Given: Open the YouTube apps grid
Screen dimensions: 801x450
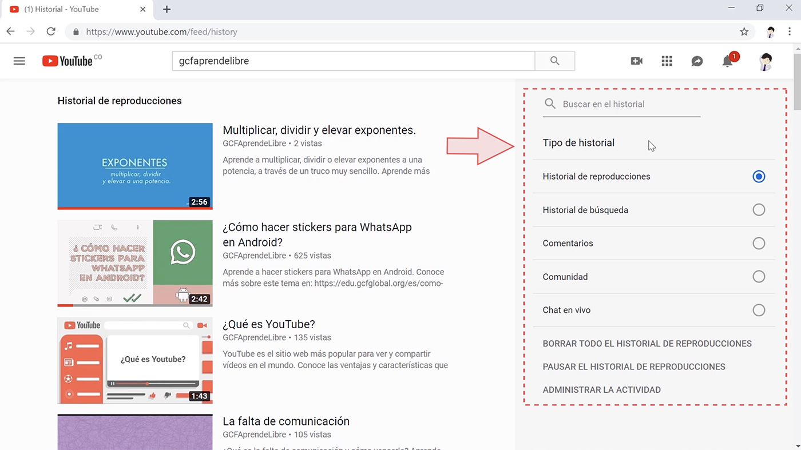Looking at the screenshot, I should click(x=667, y=61).
